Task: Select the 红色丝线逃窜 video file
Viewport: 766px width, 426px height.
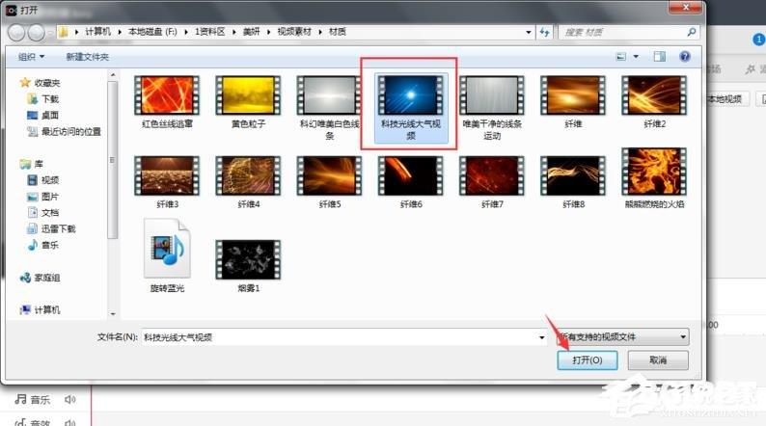Action: pyautogui.click(x=167, y=102)
